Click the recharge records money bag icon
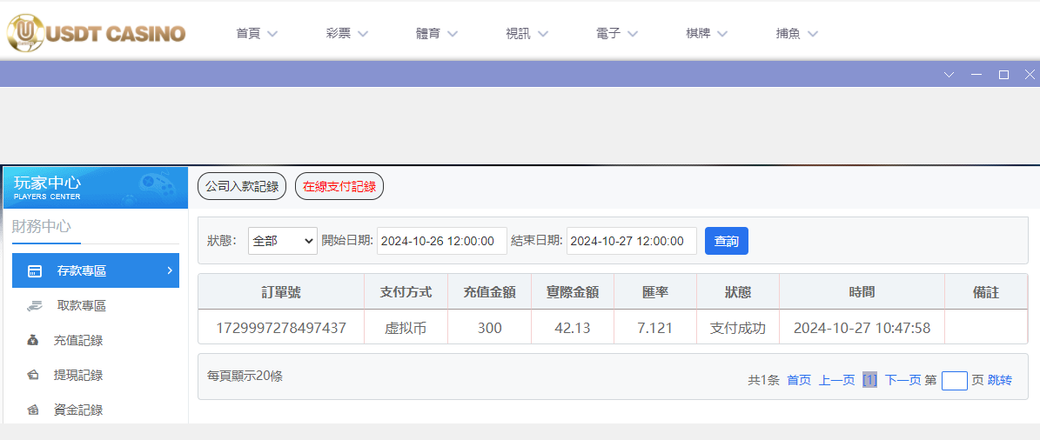Viewport: 1040px width, 440px height. 33,341
